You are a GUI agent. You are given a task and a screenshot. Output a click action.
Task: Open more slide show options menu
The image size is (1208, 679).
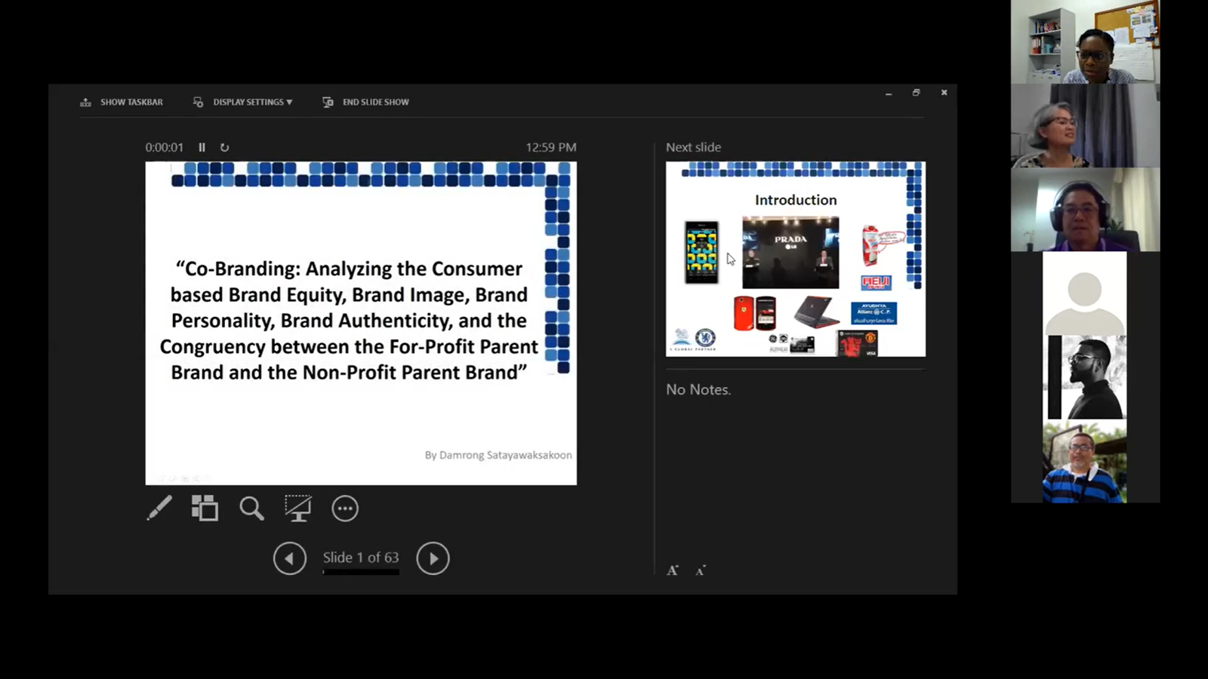point(345,508)
